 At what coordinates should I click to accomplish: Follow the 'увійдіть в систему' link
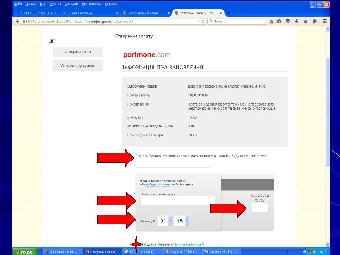158,184
